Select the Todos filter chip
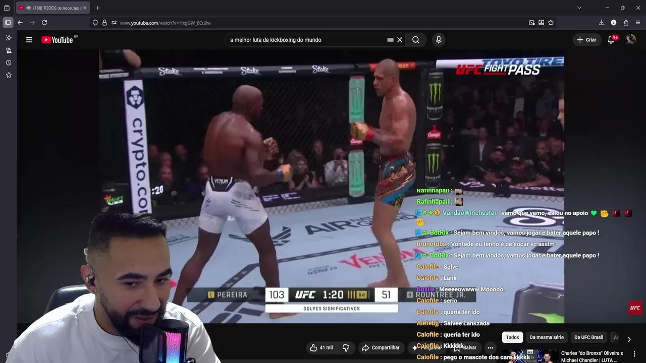Image resolution: width=646 pixels, height=363 pixels. [x=512, y=337]
